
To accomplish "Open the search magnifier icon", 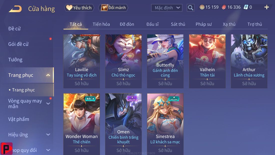I will 190,8.
